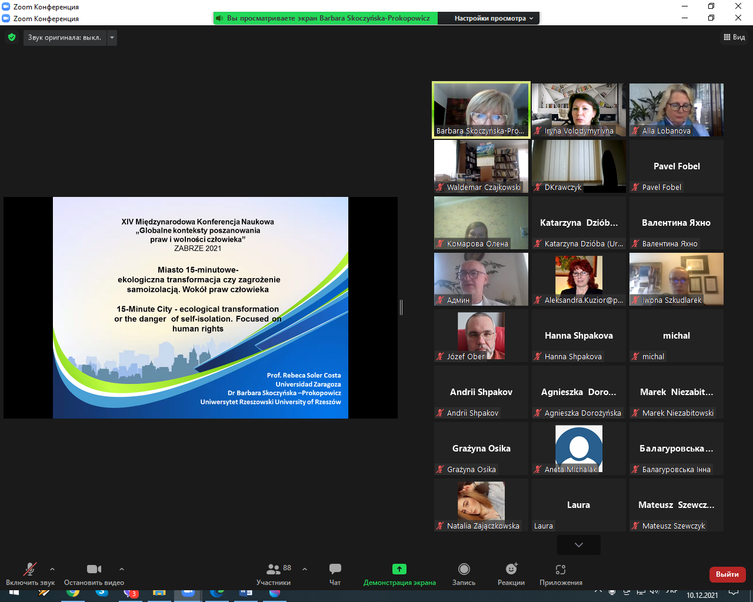The height and width of the screenshot is (602, 753).
Task: Start screen sharing (Демонстрация экрана)
Action: [x=399, y=574]
